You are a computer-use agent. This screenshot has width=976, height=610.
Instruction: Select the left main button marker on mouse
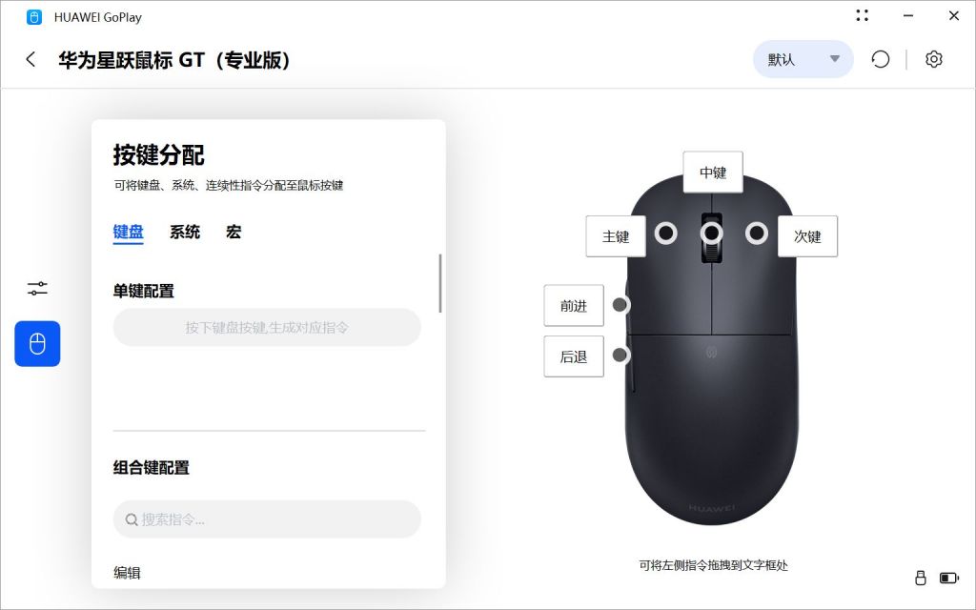tap(666, 233)
